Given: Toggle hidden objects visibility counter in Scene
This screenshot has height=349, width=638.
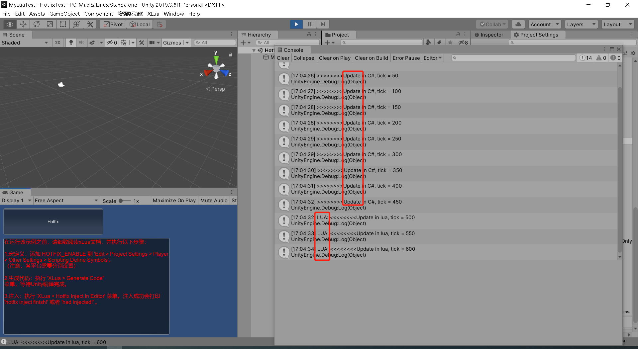Looking at the screenshot, I should pos(112,43).
